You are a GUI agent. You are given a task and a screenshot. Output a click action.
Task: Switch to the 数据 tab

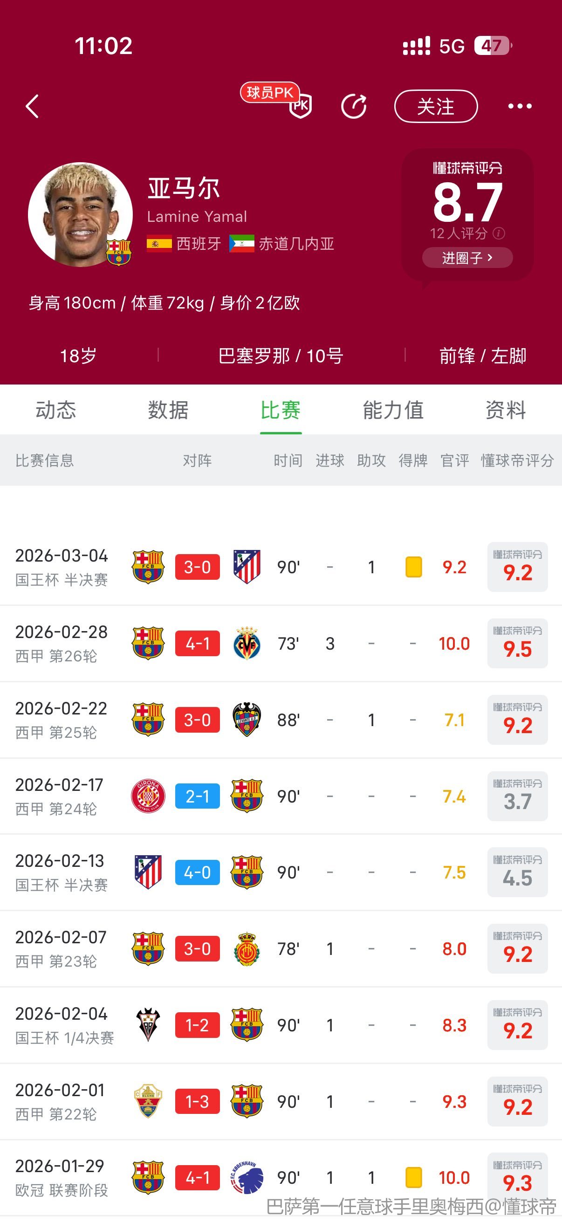click(x=168, y=410)
